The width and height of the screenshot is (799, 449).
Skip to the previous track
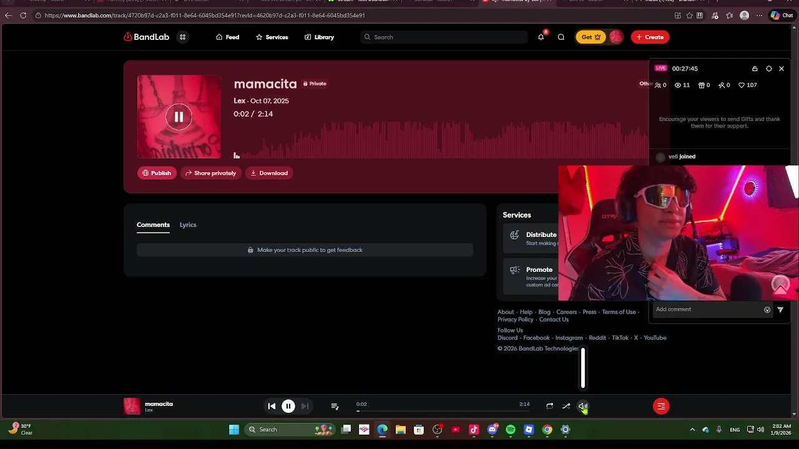pos(272,406)
